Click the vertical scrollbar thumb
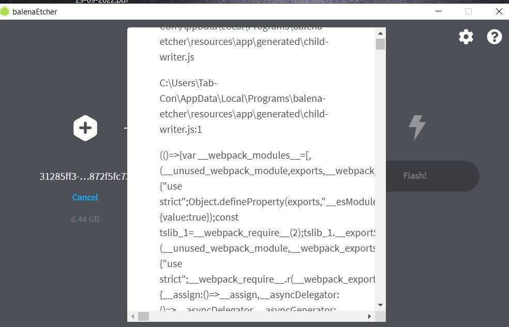The image size is (509, 327). tap(380, 44)
